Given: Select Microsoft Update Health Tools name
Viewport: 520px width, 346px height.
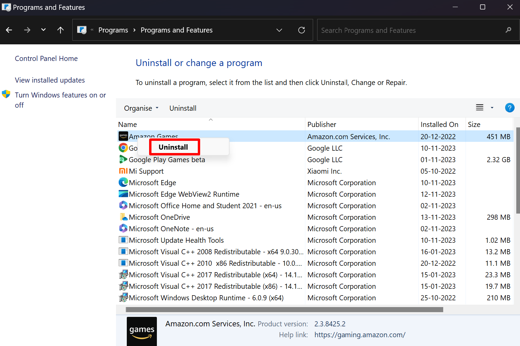Looking at the screenshot, I should click(x=176, y=240).
